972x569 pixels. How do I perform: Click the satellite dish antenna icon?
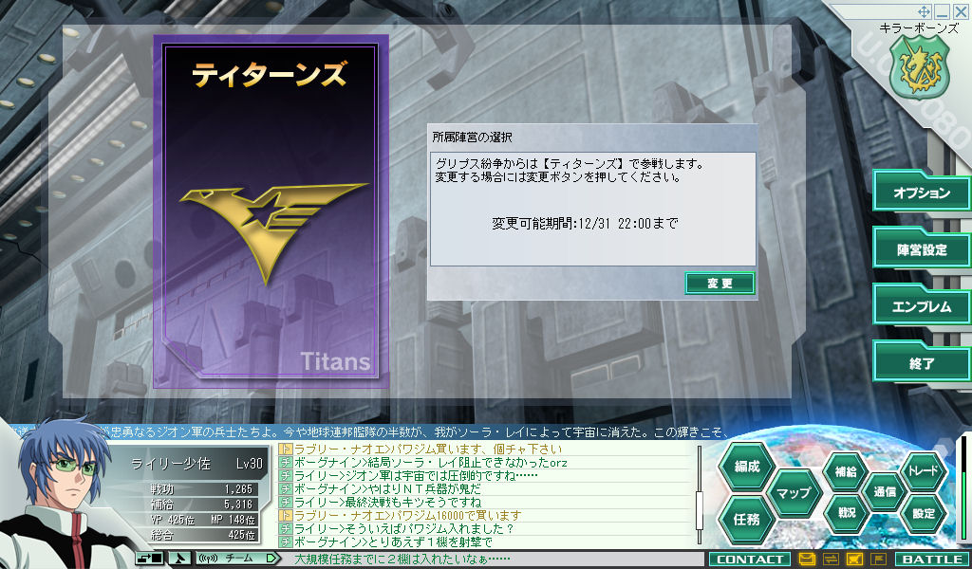(x=179, y=559)
